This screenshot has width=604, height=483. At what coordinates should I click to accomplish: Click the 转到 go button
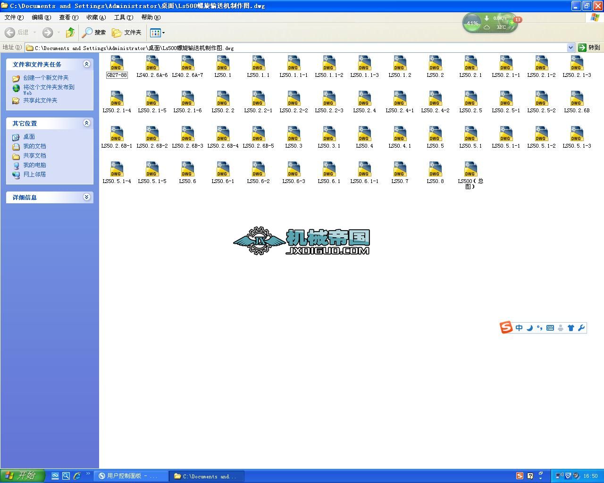point(589,48)
